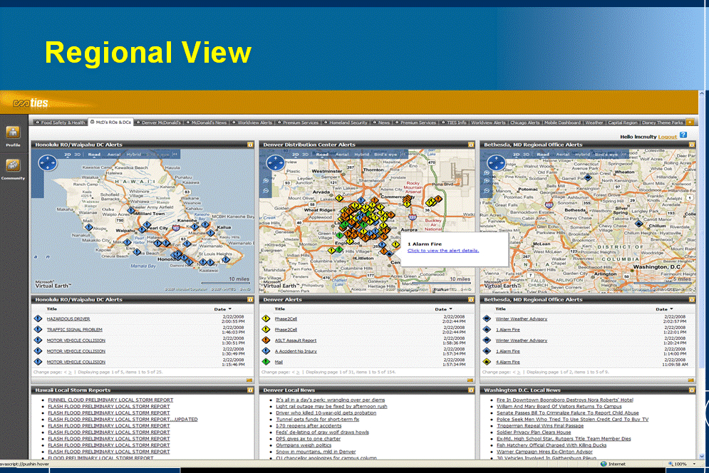Open the 'A Accident No Injury' alert
This screenshot has height=473, width=709.
tap(296, 351)
